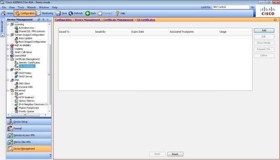Select Device Management navigation pane

click(x=29, y=149)
